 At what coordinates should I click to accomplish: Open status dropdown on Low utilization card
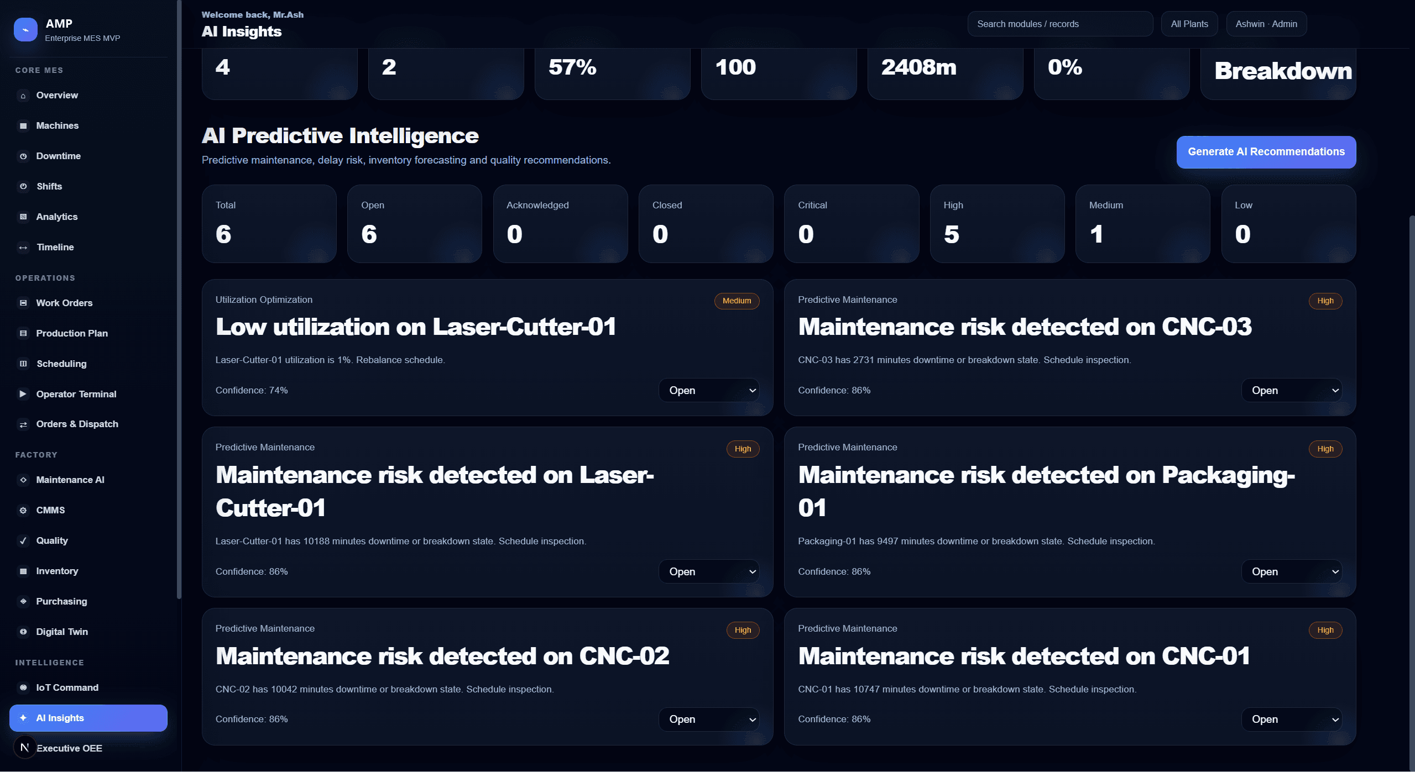(x=709, y=391)
